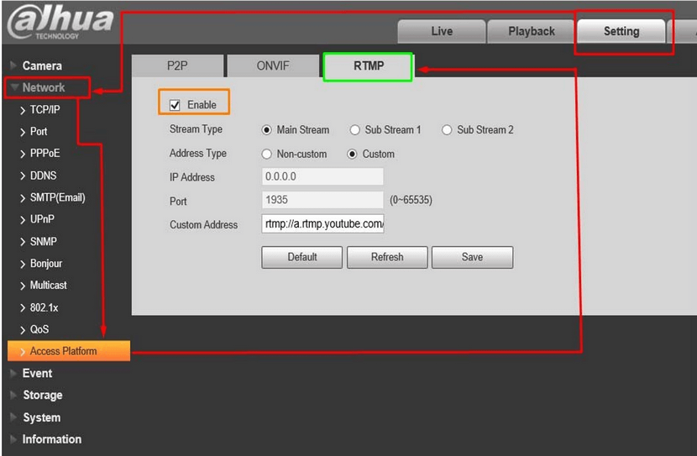Toggle the Enable checkbox
The image size is (697, 456).
coord(175,105)
